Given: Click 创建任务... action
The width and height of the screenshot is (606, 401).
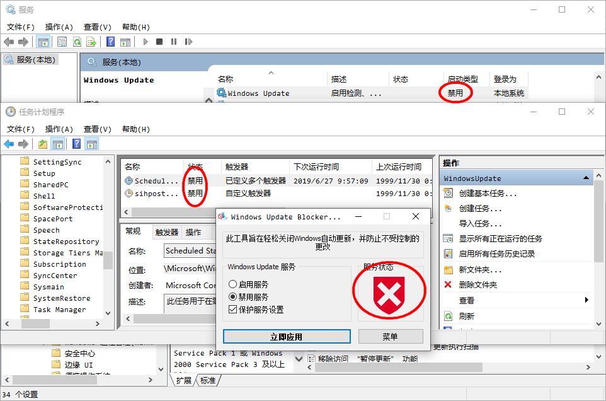Looking at the screenshot, I should point(481,209).
